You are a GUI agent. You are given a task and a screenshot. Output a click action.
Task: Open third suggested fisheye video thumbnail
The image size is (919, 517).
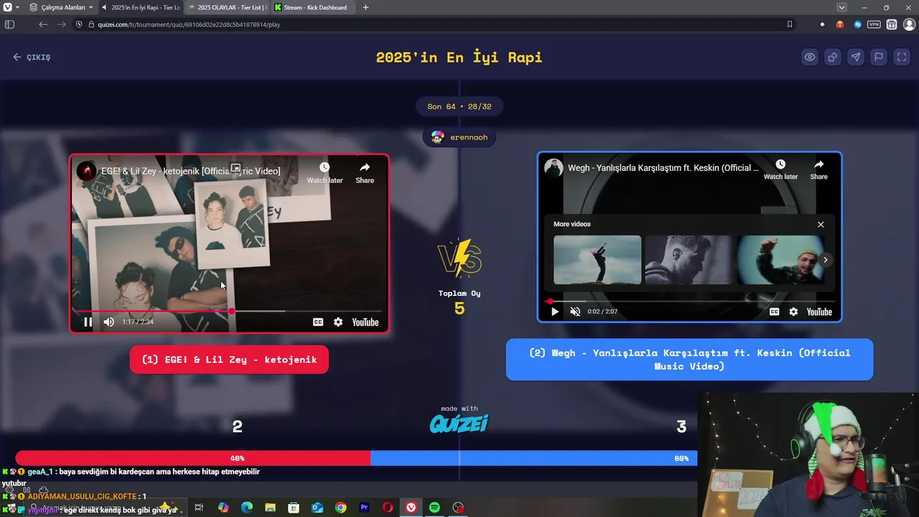[780, 260]
